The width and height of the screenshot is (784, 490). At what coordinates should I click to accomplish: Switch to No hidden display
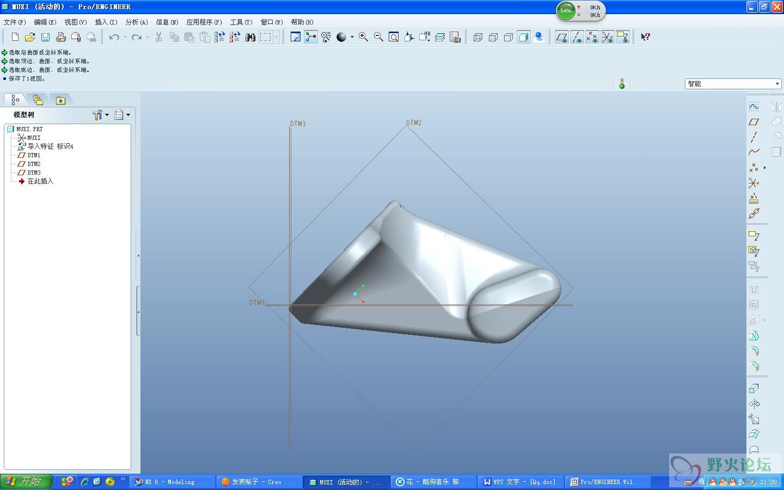pyautogui.click(x=509, y=37)
